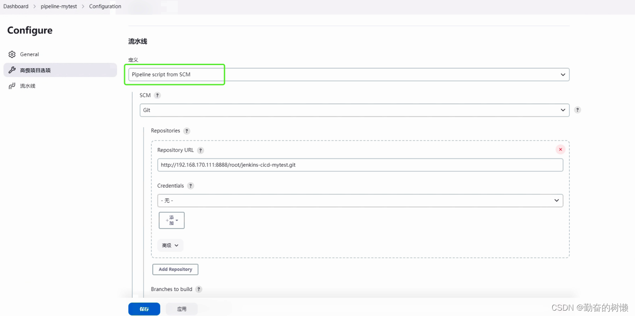Viewport: 635px width, 316px height.
Task: Click the Add Repository button
Action: [175, 269]
